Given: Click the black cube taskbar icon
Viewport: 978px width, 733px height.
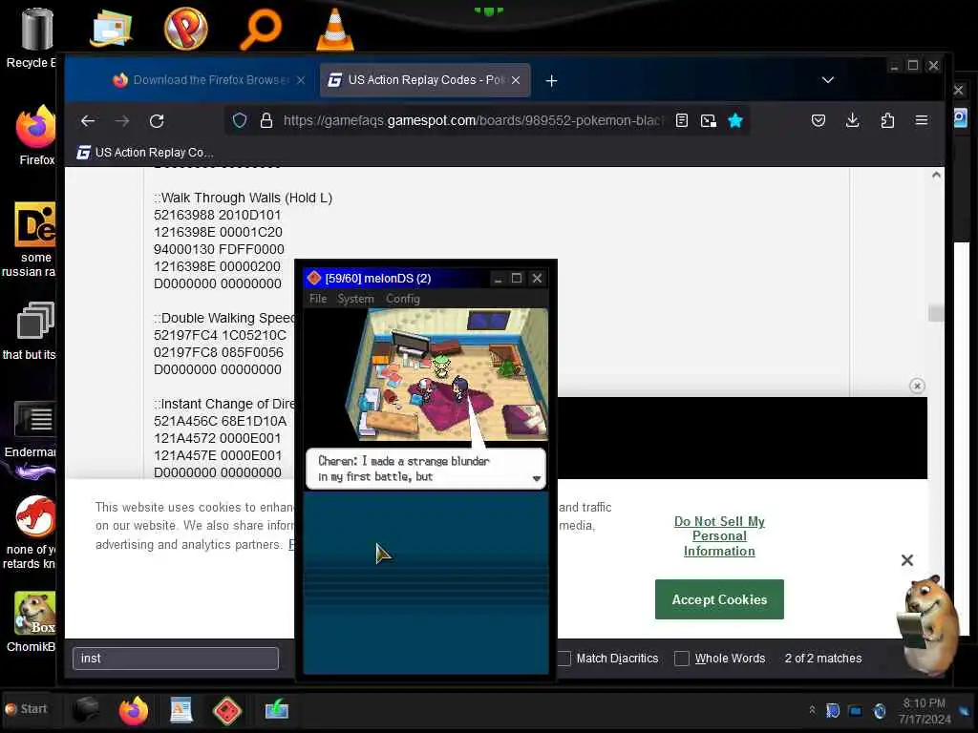Looking at the screenshot, I should click(x=86, y=709).
